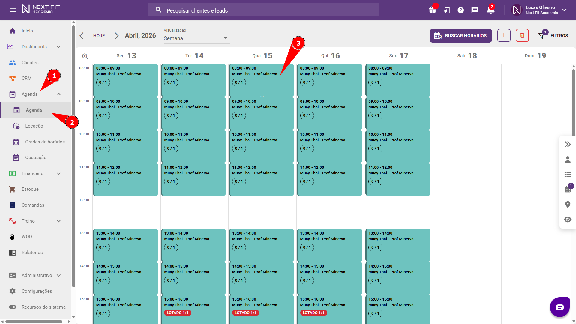Click the gift icon in top bar
576x324 pixels.
tap(432, 10)
